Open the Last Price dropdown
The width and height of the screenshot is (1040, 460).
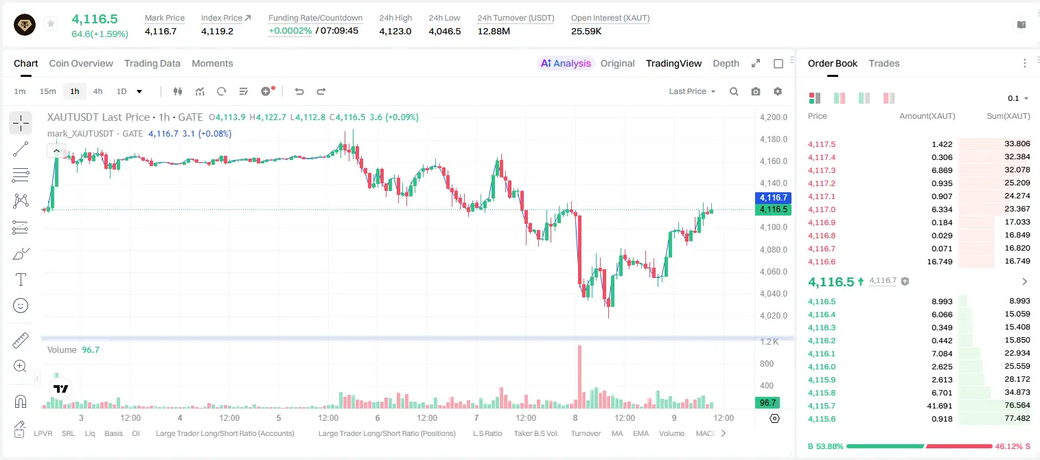(x=692, y=91)
